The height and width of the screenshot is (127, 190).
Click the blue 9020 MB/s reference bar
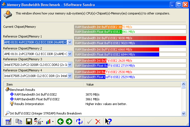pyautogui.click(x=130, y=43)
